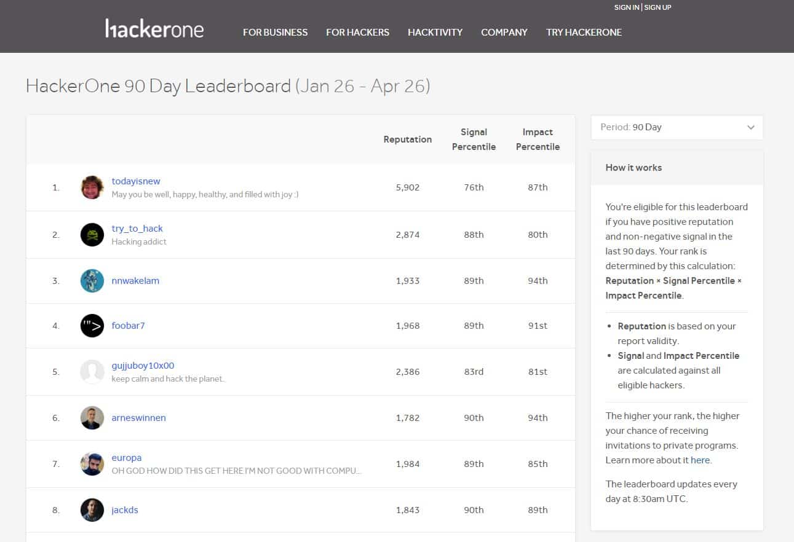
Task: Click the SIGN UP link
Action: [657, 7]
